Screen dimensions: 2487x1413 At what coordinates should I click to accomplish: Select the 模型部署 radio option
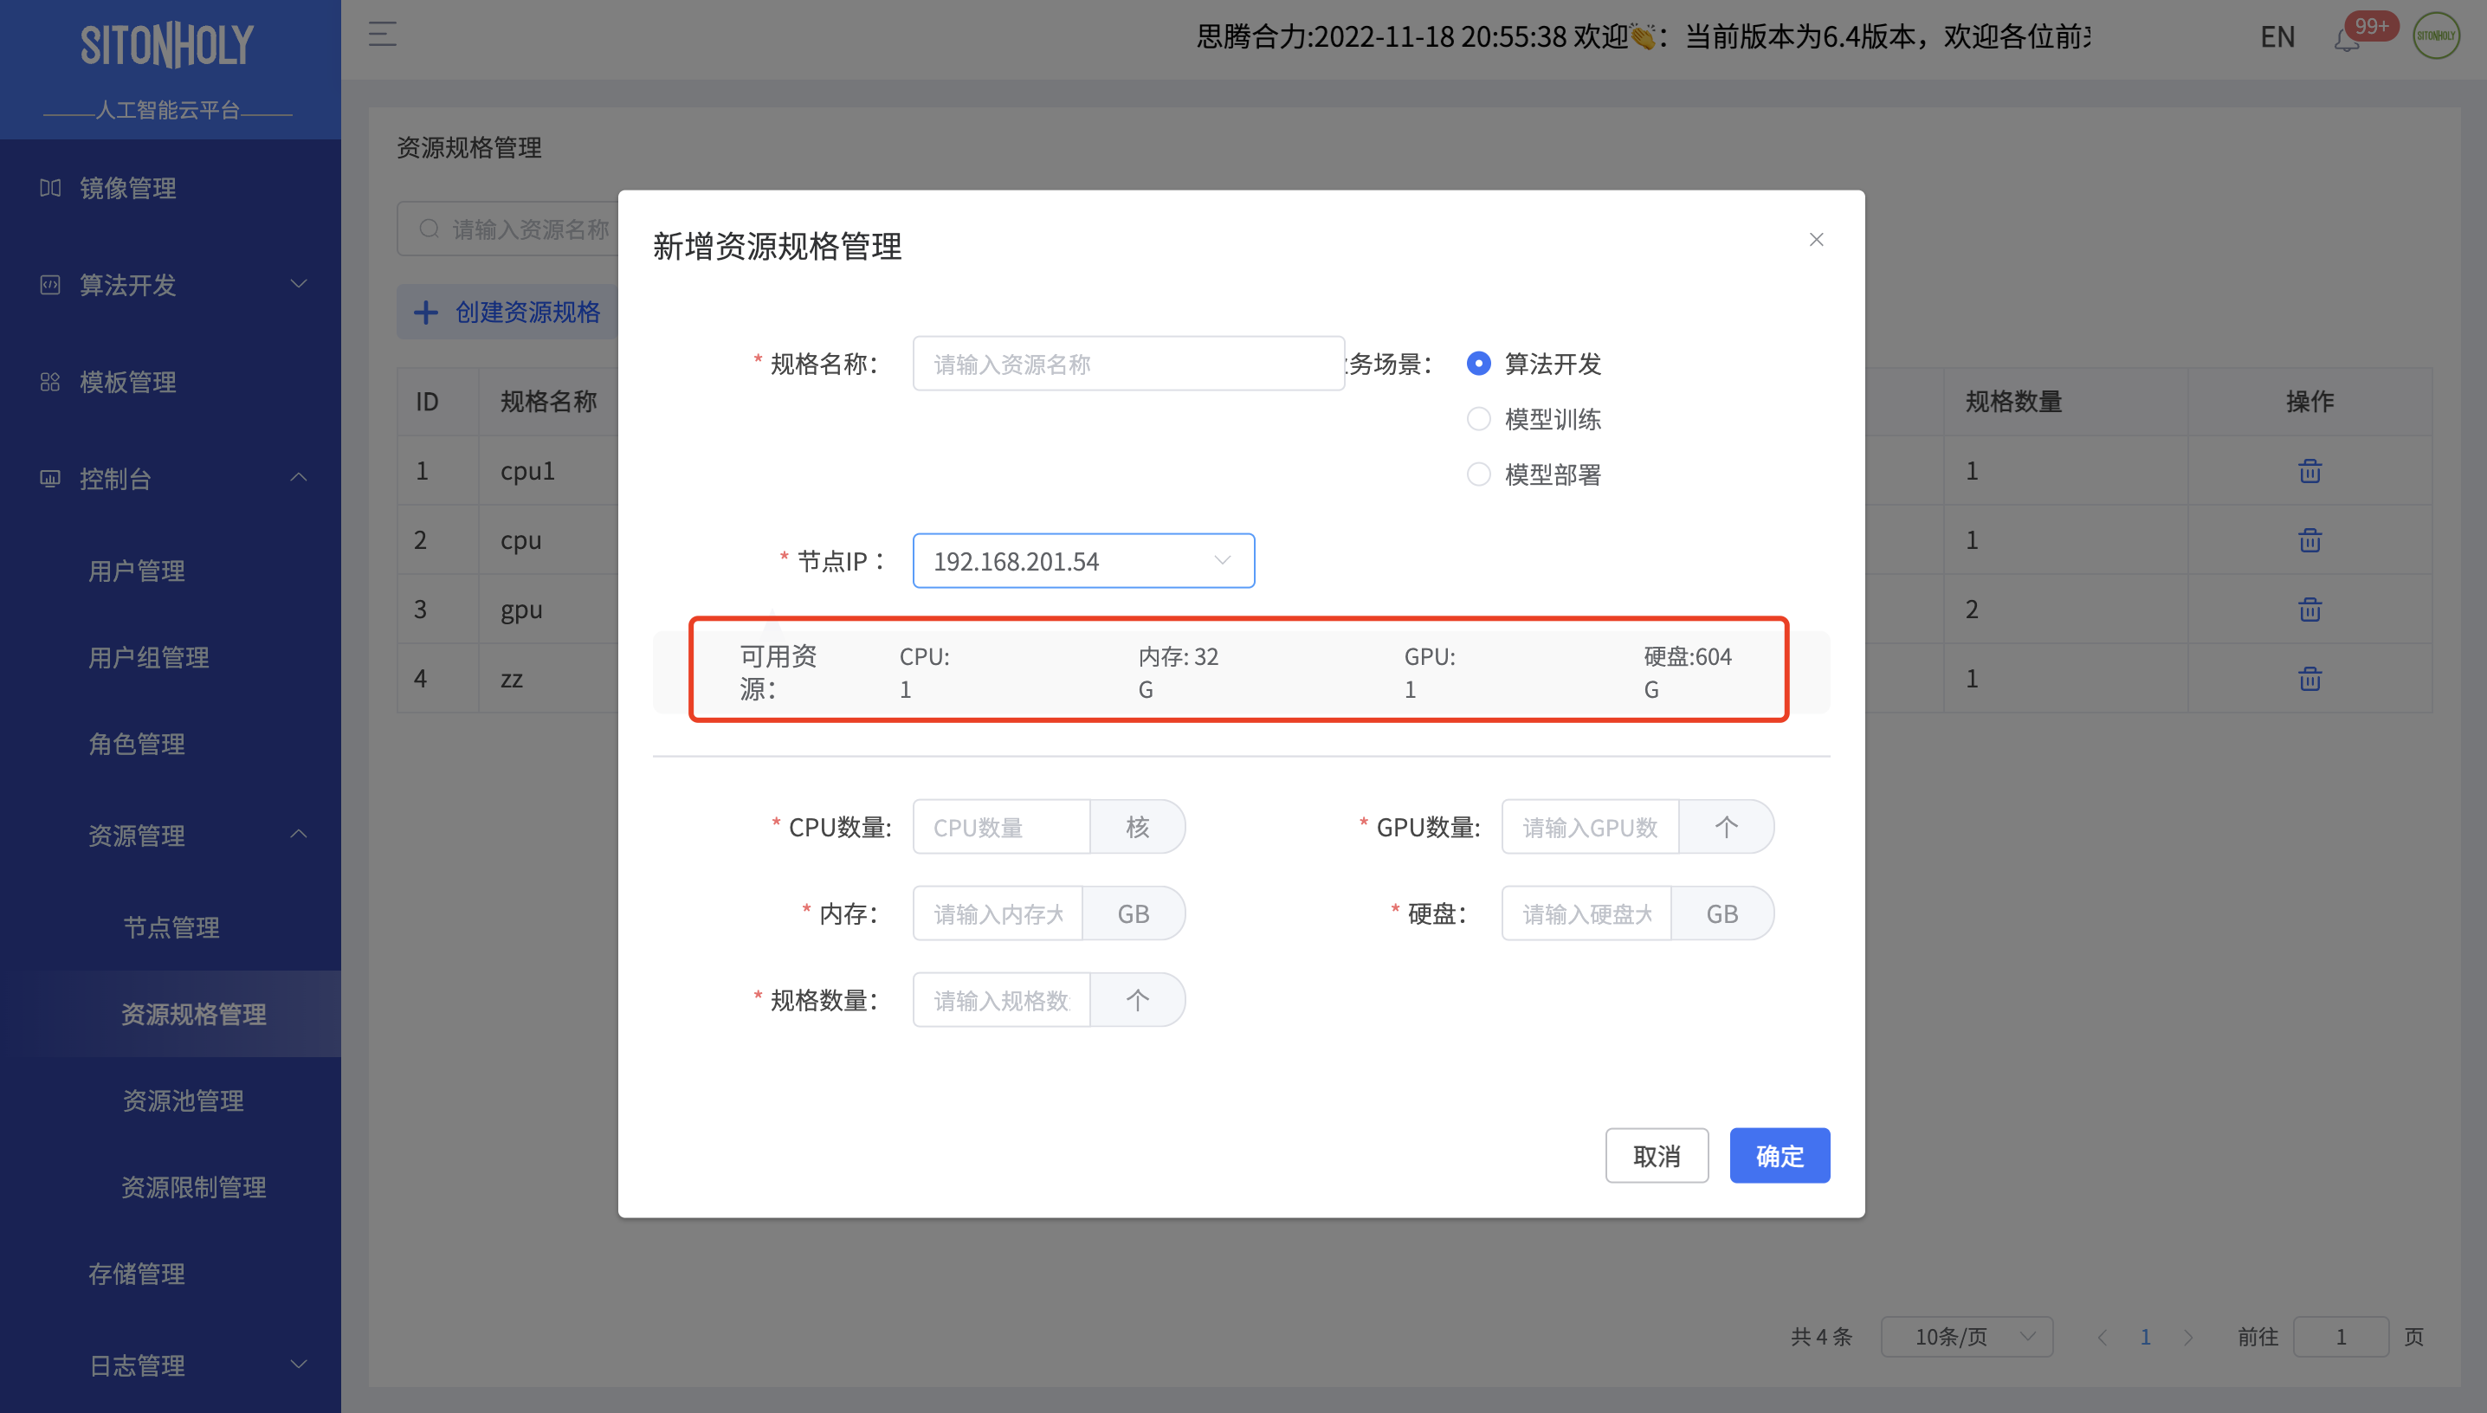(x=1478, y=474)
